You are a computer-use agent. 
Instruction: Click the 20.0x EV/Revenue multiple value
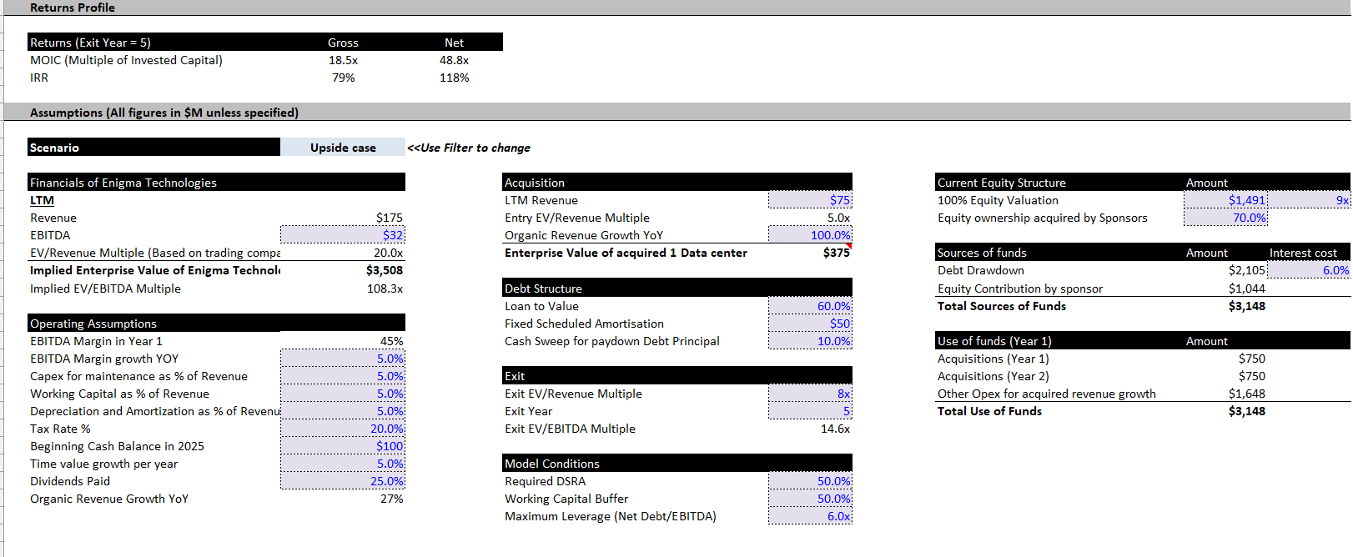pos(388,253)
